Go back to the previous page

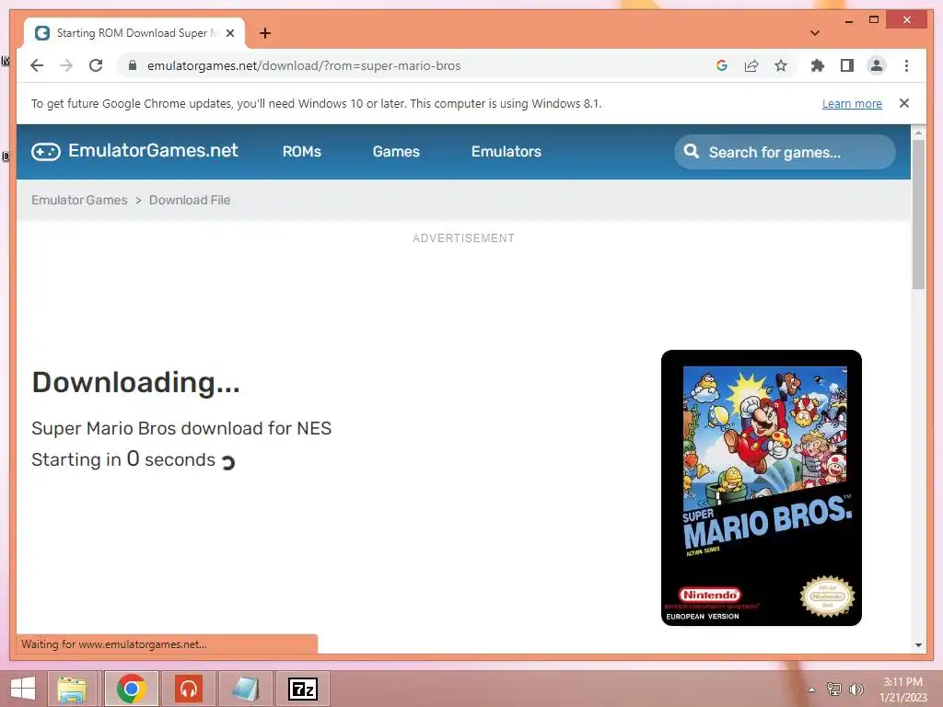(x=37, y=65)
